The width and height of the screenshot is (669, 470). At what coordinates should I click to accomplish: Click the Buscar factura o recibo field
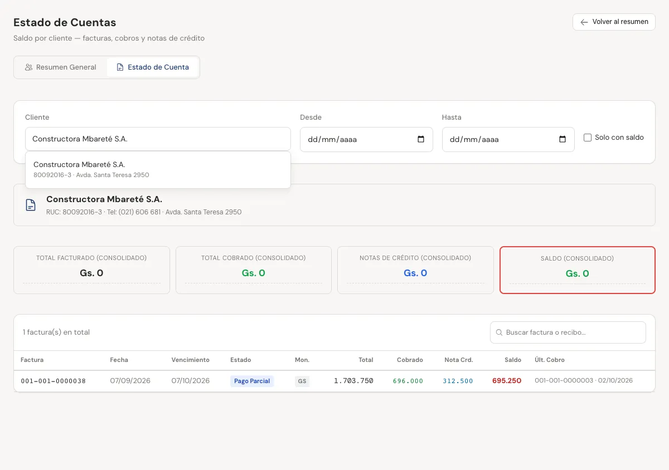(x=568, y=332)
